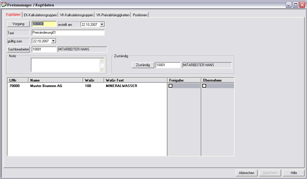Switch to the EK-Kalkulationsgruppen tab
Screen dimensions: 307x179
point(40,15)
